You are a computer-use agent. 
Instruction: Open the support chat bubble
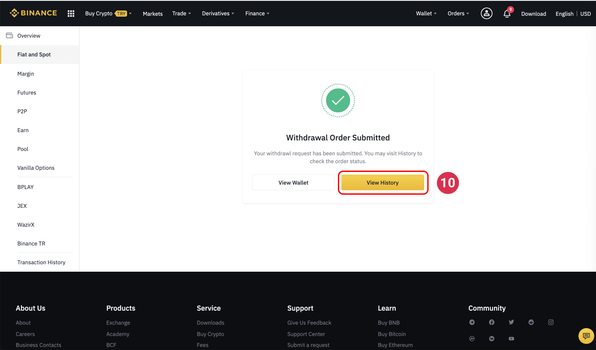(586, 336)
